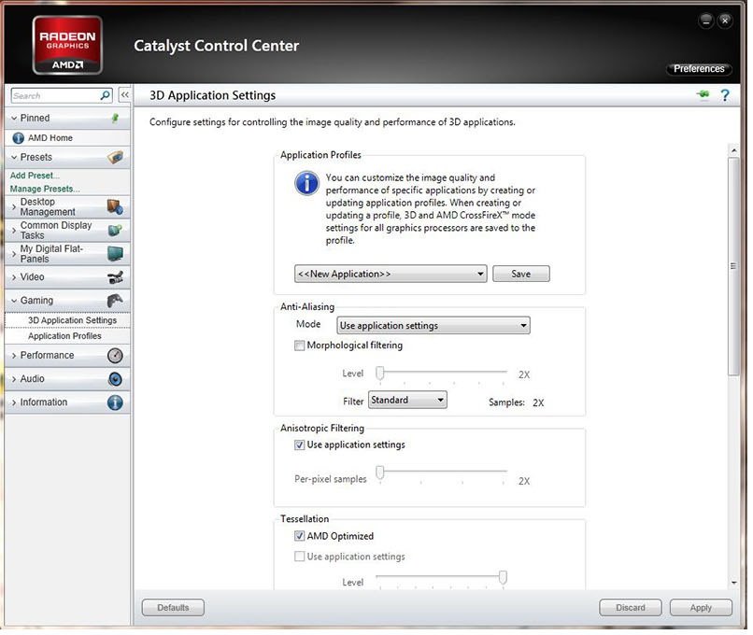Expand Desktop Management section
This screenshot has width=753, height=635.
click(x=14, y=207)
